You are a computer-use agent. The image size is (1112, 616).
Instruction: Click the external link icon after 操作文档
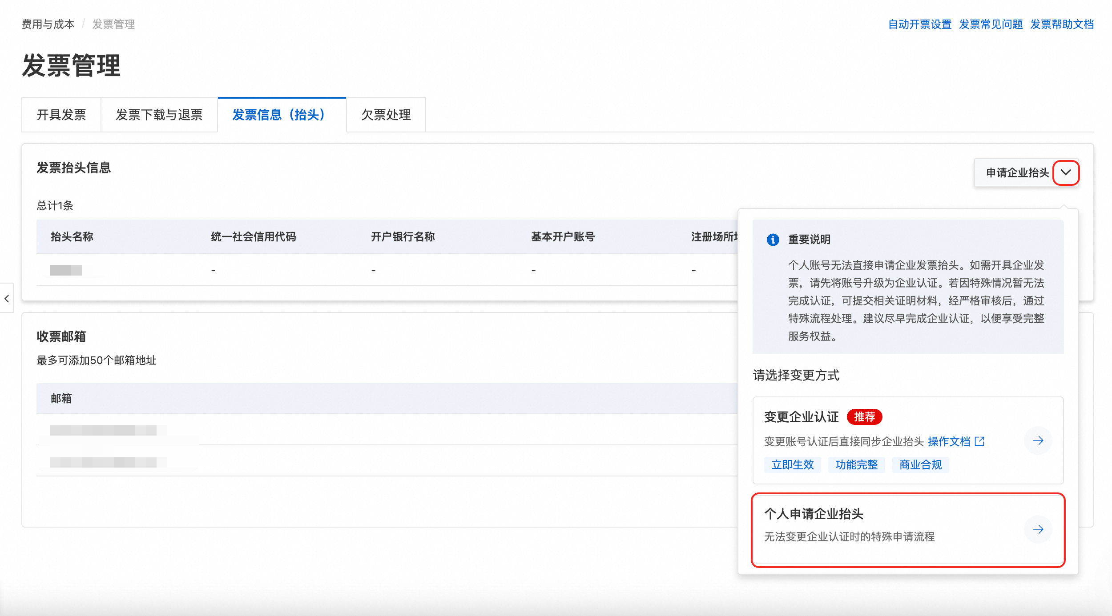[x=980, y=441]
